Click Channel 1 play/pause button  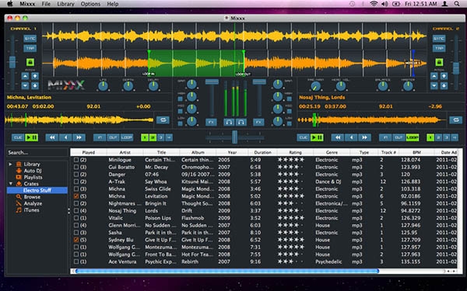point(32,137)
